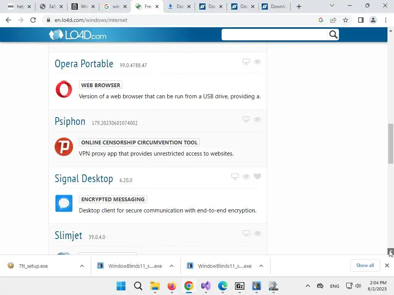
Task: Close the active Fre tab
Action: (x=157, y=7)
